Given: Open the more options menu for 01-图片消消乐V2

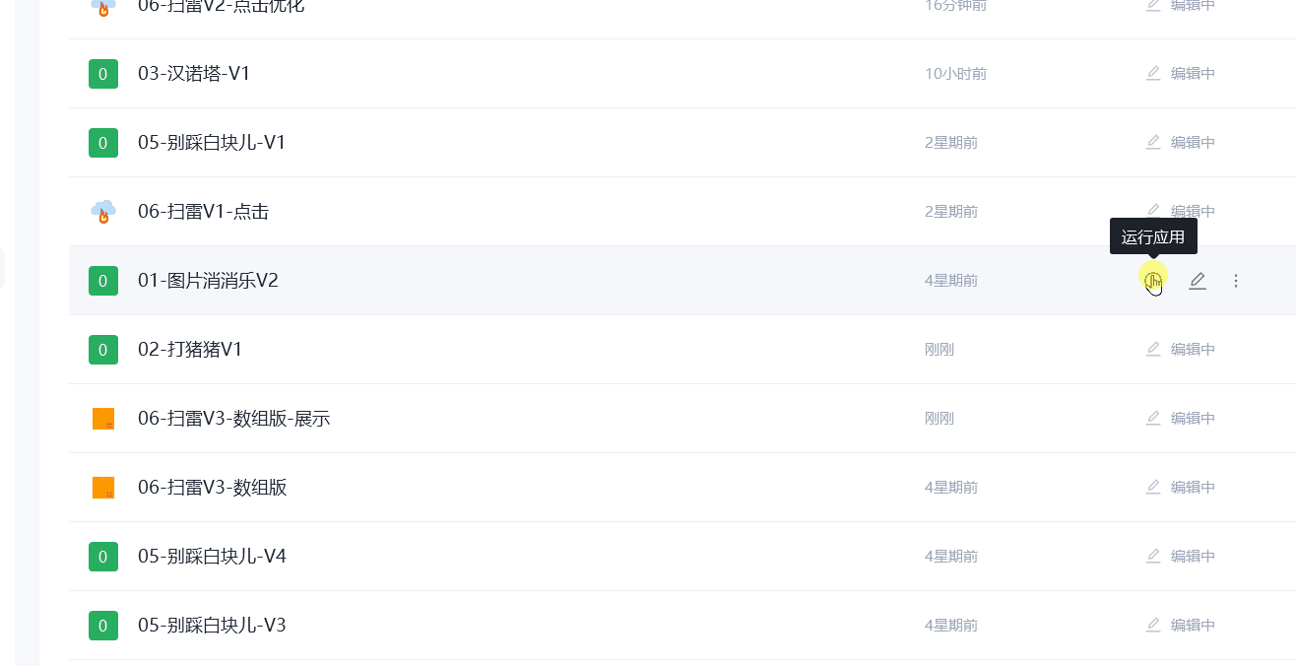Looking at the screenshot, I should point(1236,281).
